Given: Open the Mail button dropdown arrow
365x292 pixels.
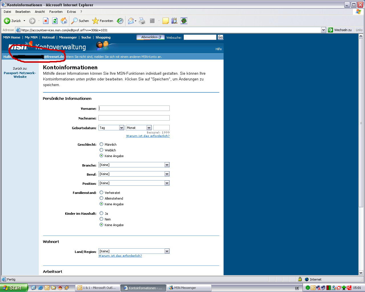Looking at the screenshot, I should [135, 21].
